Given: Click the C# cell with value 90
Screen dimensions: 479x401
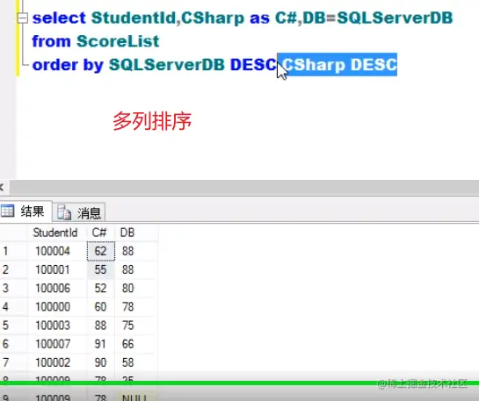Looking at the screenshot, I should coord(101,362).
